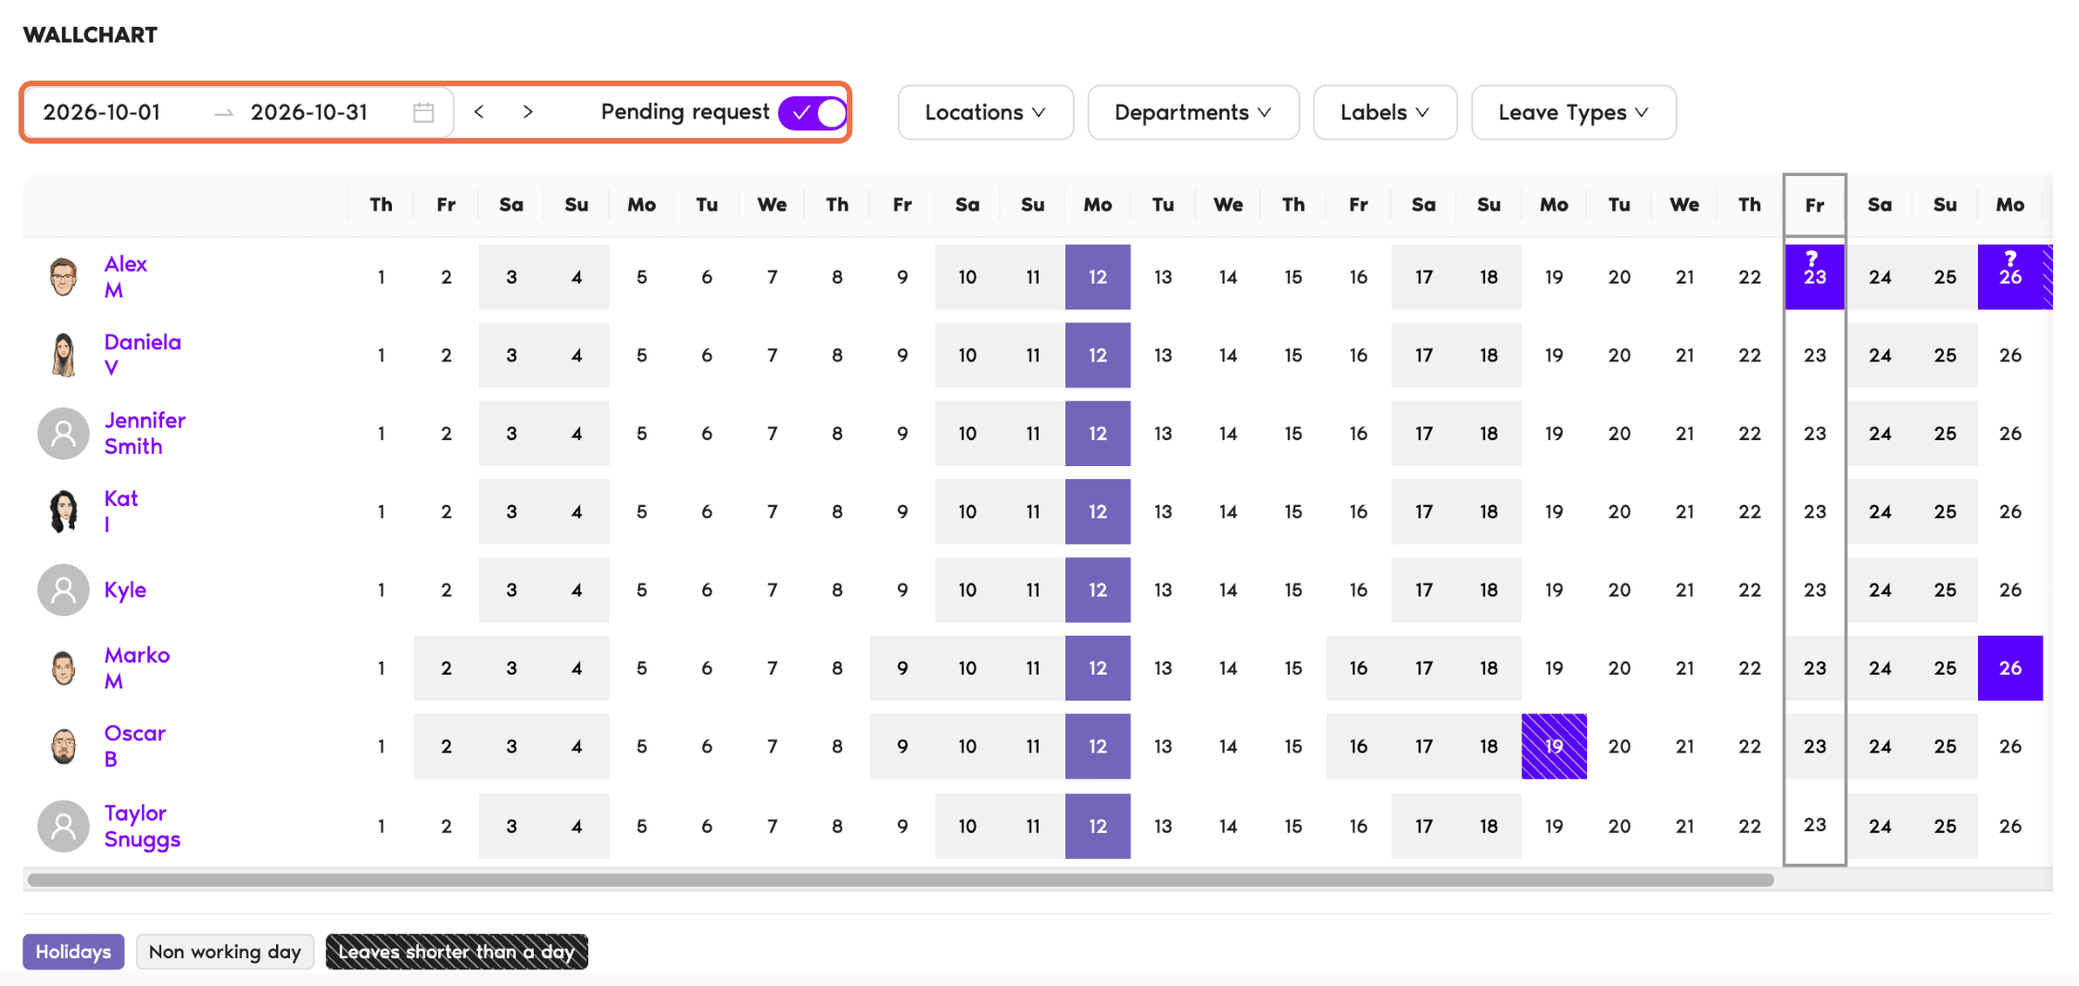The image size is (2079, 986).
Task: Open Oscar B's profile link
Action: (x=134, y=746)
